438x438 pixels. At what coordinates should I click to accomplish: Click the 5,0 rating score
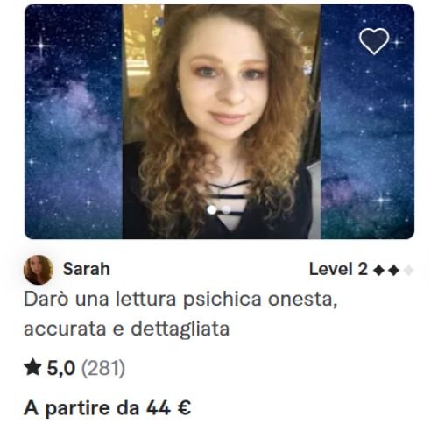click(60, 368)
